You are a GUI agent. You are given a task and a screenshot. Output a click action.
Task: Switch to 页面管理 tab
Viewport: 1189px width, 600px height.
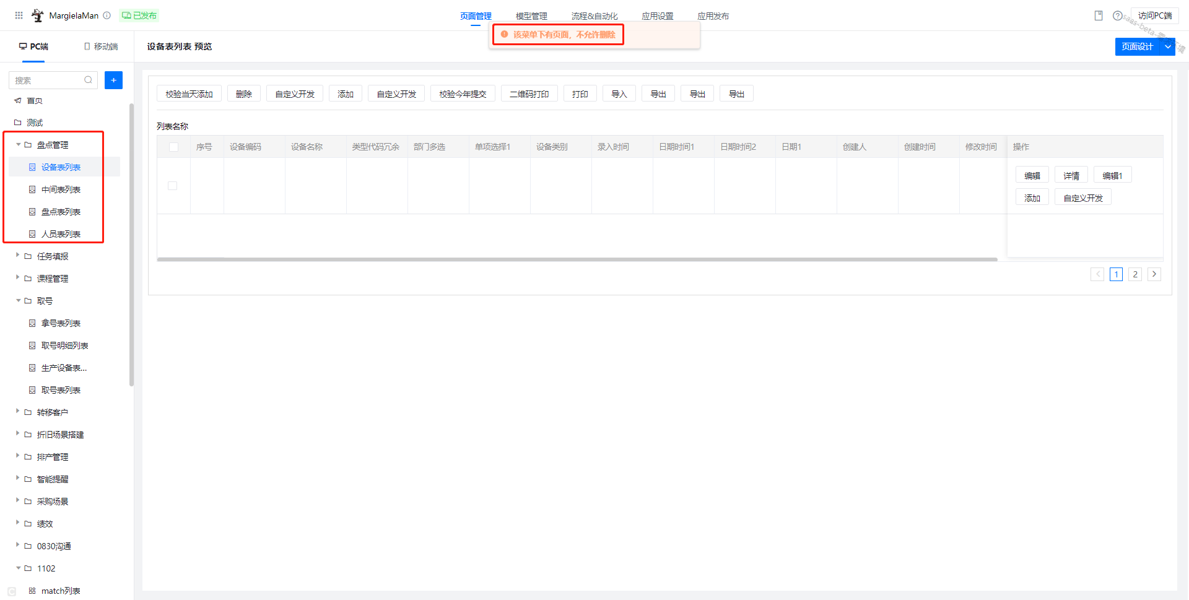[x=476, y=16]
